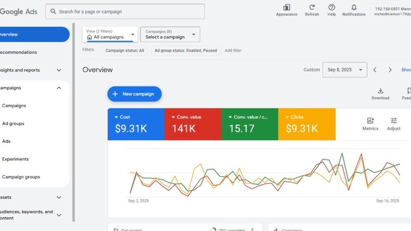The image size is (411, 231).
Task: Select the red Conv. value metric card
Action: (193, 124)
